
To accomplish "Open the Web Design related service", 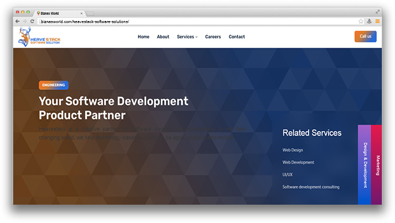I will (x=292, y=150).
